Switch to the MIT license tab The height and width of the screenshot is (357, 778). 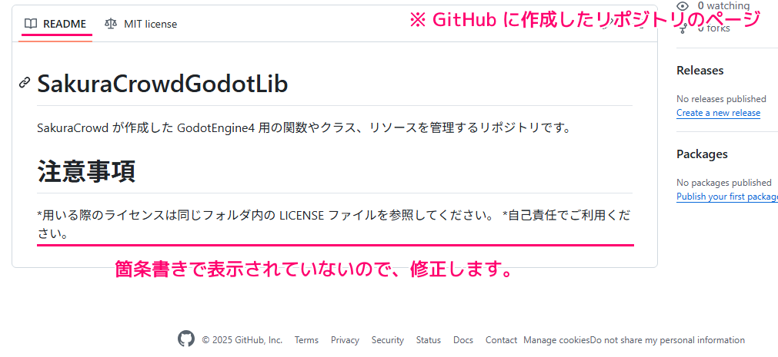(150, 24)
